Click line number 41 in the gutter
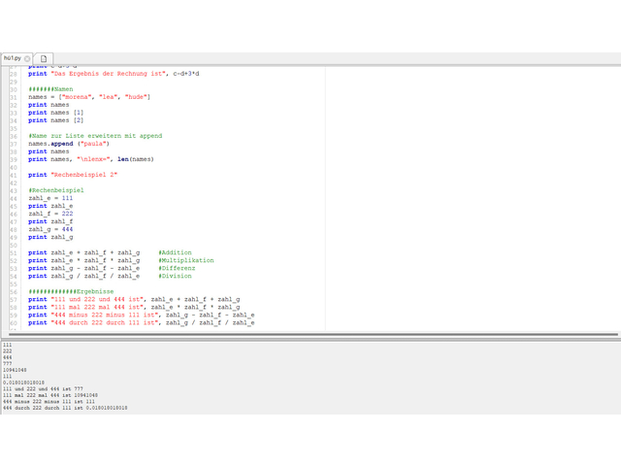 point(13,175)
